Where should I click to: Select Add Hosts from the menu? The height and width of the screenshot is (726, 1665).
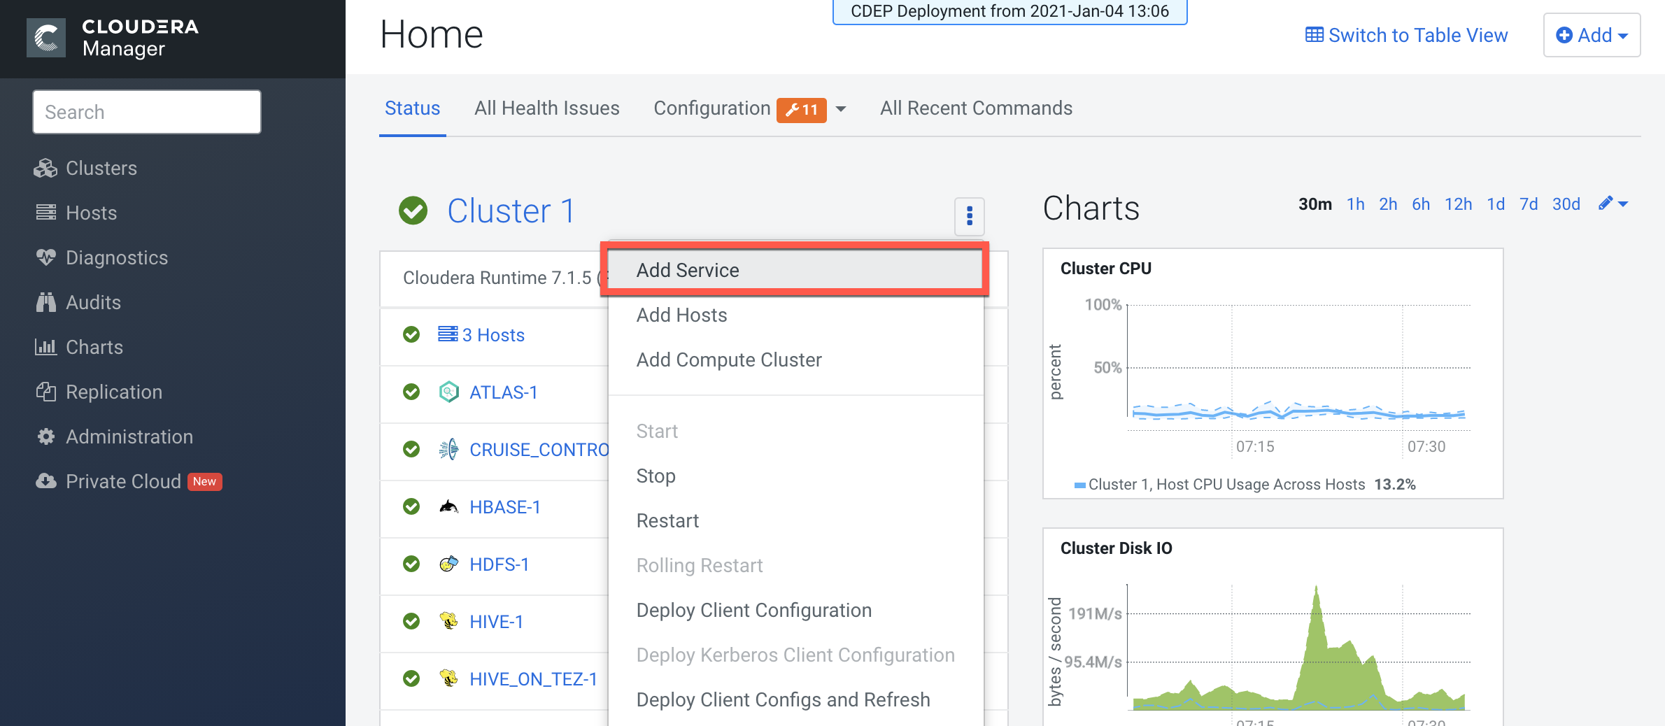click(796, 315)
